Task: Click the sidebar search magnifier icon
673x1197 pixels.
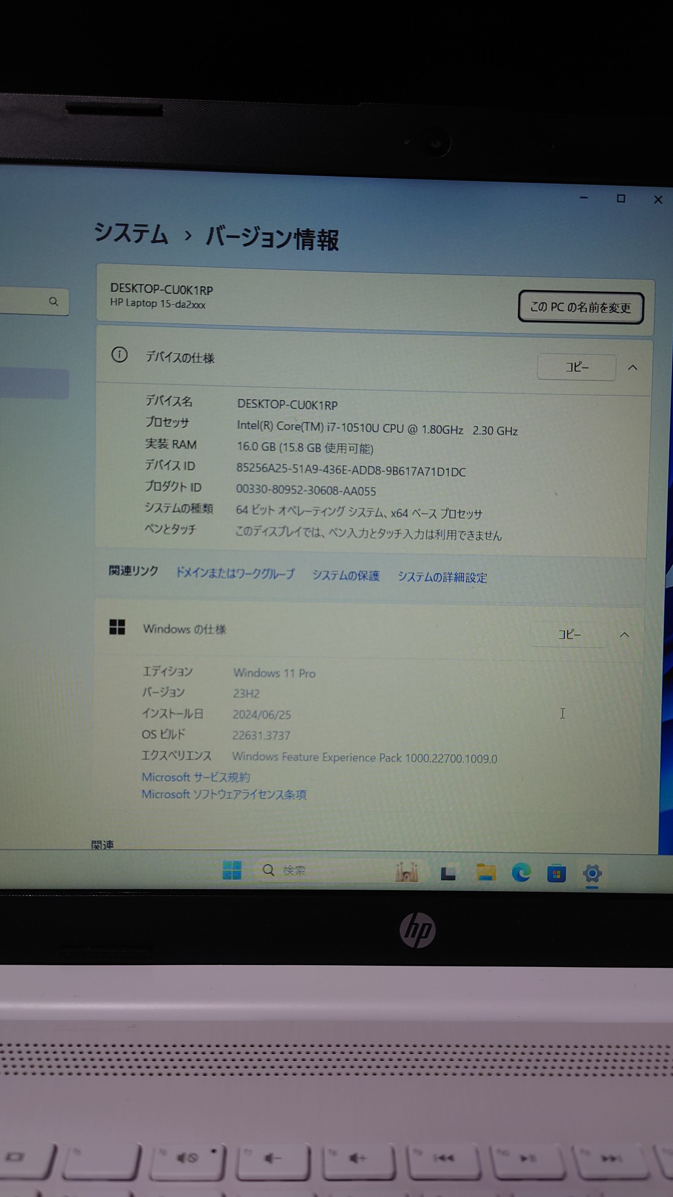Action: 54,302
